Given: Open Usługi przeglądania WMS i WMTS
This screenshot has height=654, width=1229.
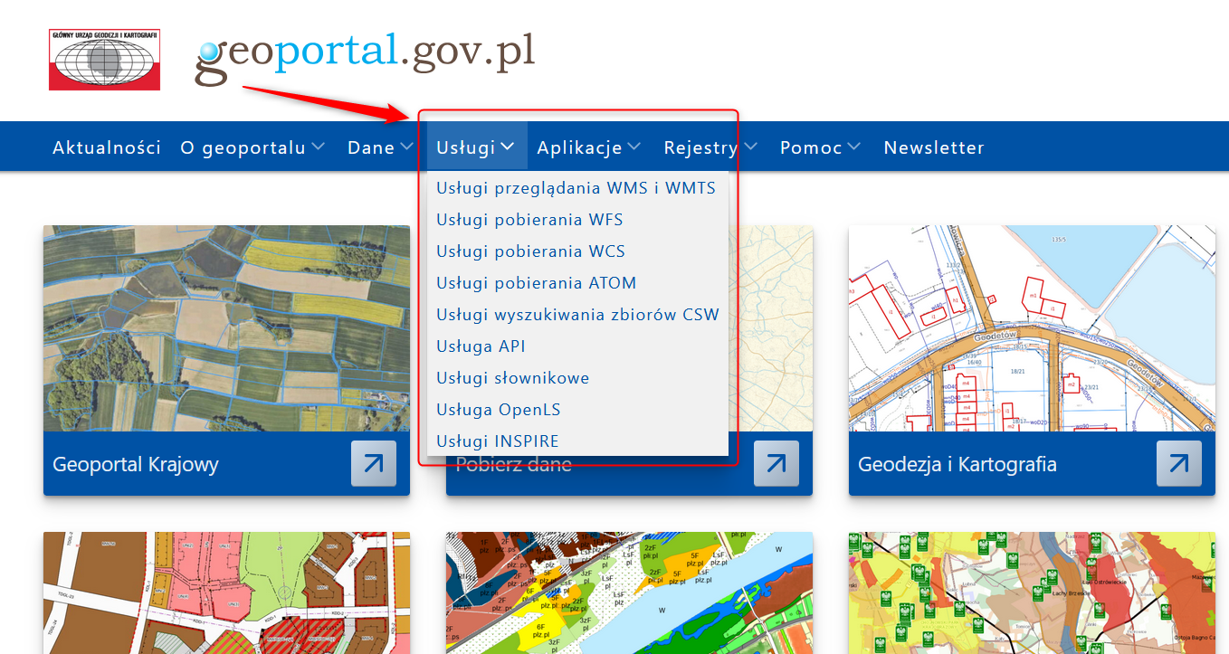Looking at the screenshot, I should tap(576, 187).
